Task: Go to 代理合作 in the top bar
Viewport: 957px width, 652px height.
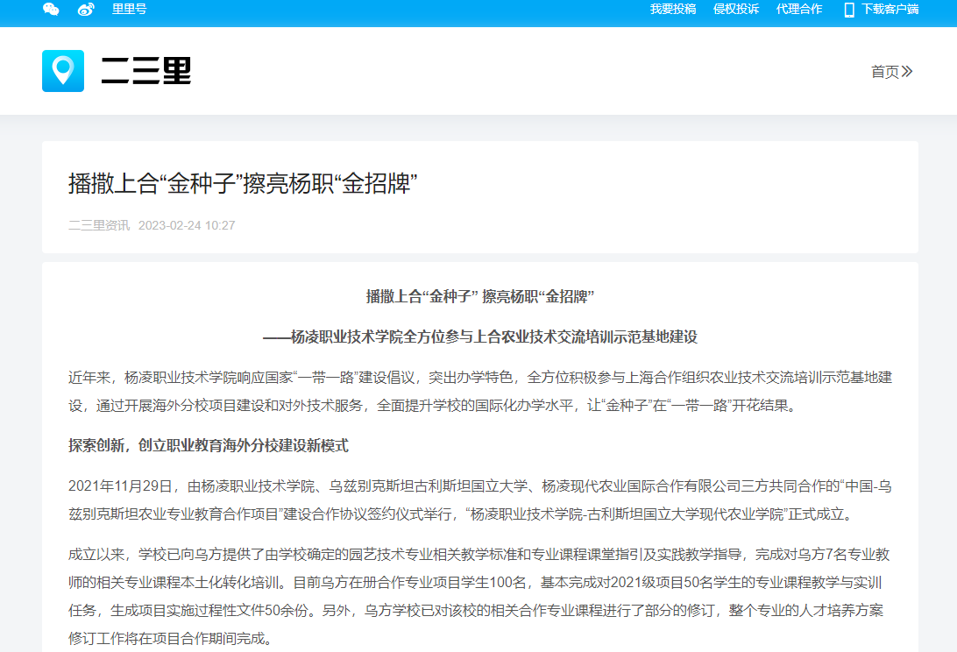Action: tap(798, 10)
